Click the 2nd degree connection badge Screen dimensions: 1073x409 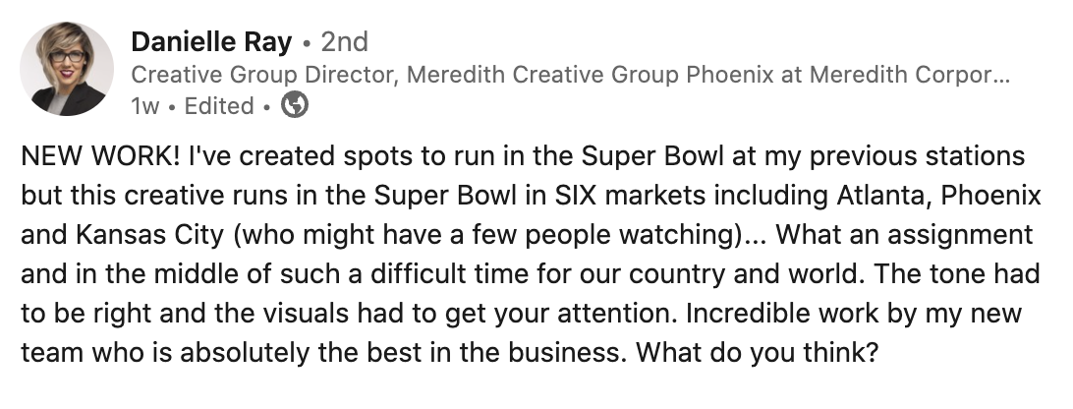point(344,42)
